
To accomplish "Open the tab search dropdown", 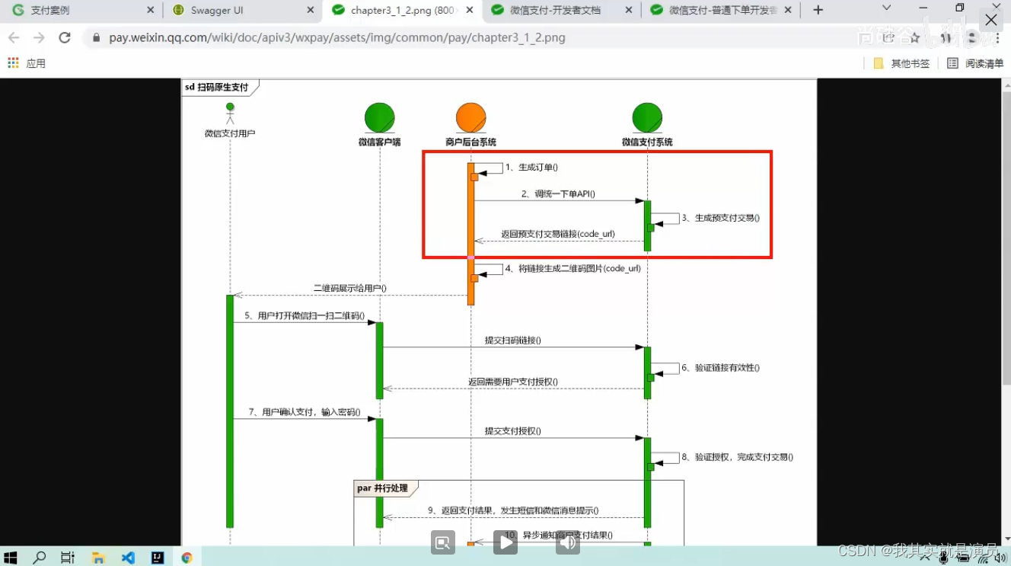I will pyautogui.click(x=887, y=8).
